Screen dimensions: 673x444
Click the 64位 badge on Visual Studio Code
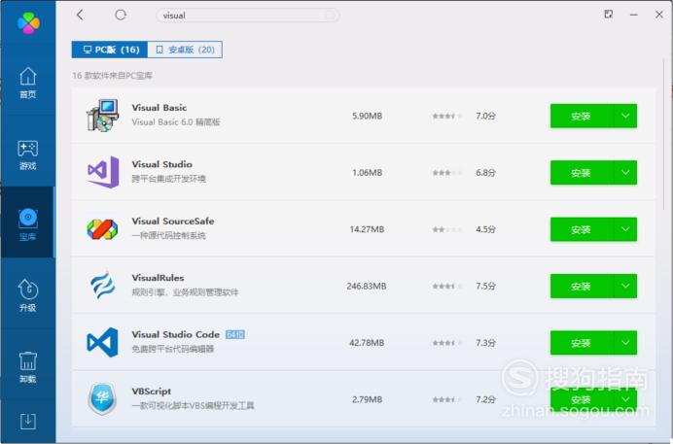[235, 334]
